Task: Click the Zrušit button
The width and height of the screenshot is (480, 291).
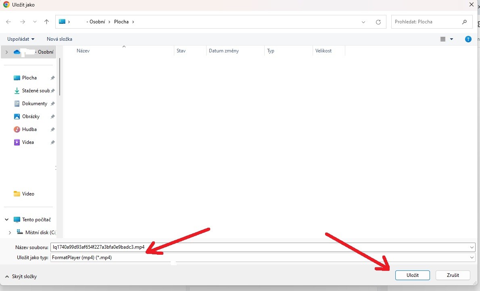Action: (453, 275)
